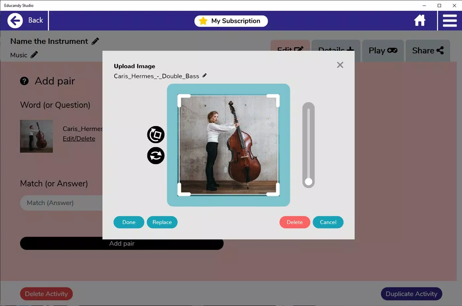Replace the uploaded image

(162, 222)
